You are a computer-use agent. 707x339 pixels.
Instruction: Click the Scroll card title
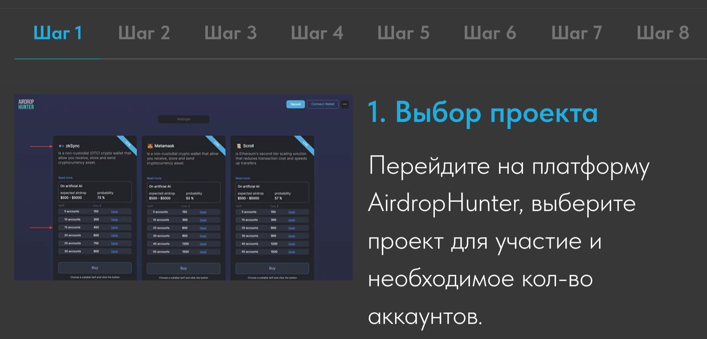point(248,146)
